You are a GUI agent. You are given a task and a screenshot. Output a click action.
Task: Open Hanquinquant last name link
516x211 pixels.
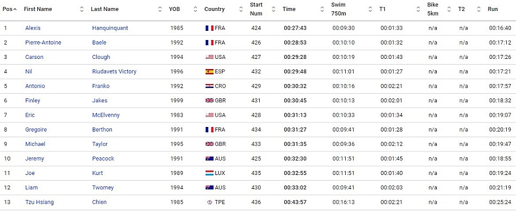click(110, 28)
